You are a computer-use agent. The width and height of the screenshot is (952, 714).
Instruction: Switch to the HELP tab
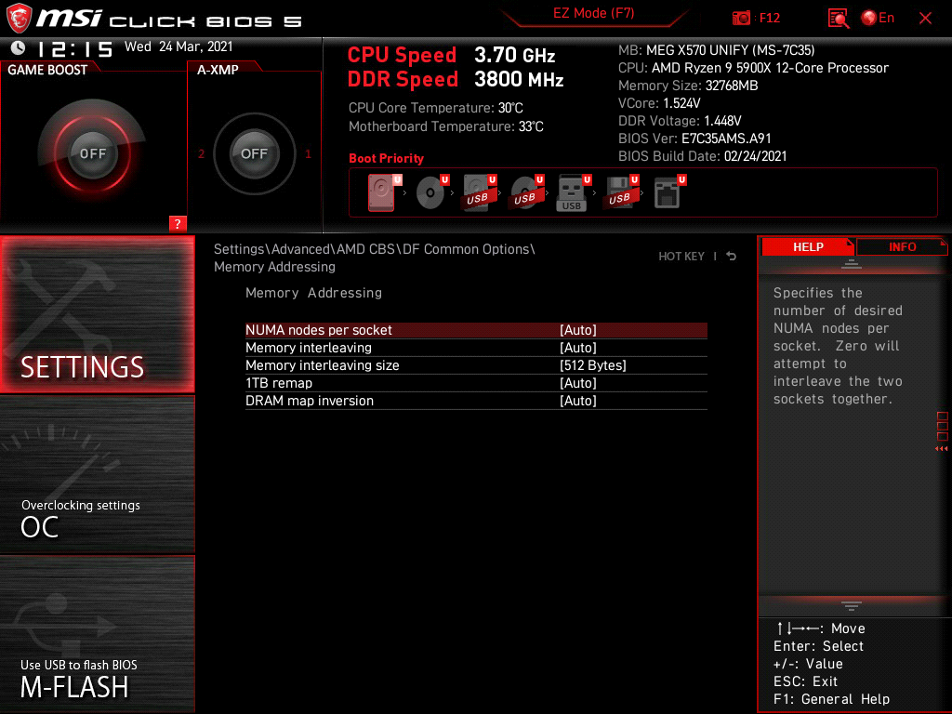pos(808,247)
